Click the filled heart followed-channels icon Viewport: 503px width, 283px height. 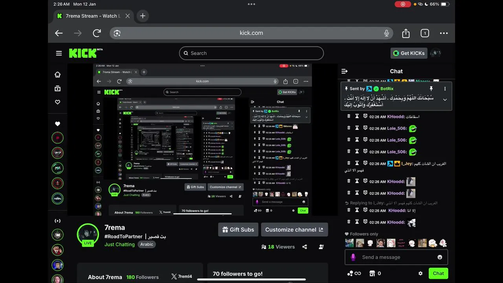click(x=57, y=124)
